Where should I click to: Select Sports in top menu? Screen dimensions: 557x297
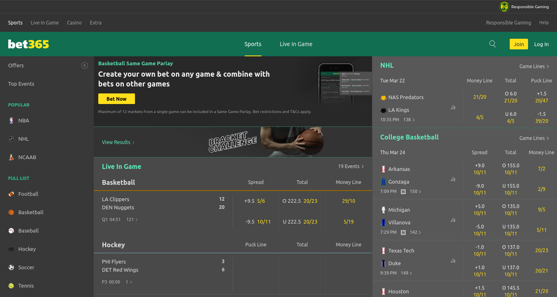pos(15,23)
